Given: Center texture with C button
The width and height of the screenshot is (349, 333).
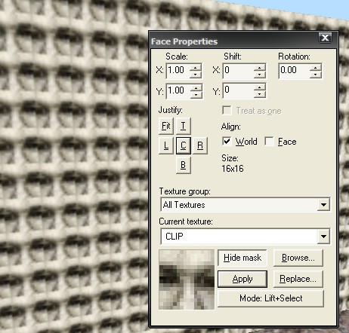Looking at the screenshot, I should coord(184,145).
